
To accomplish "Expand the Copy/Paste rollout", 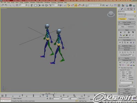I will click(127, 89).
